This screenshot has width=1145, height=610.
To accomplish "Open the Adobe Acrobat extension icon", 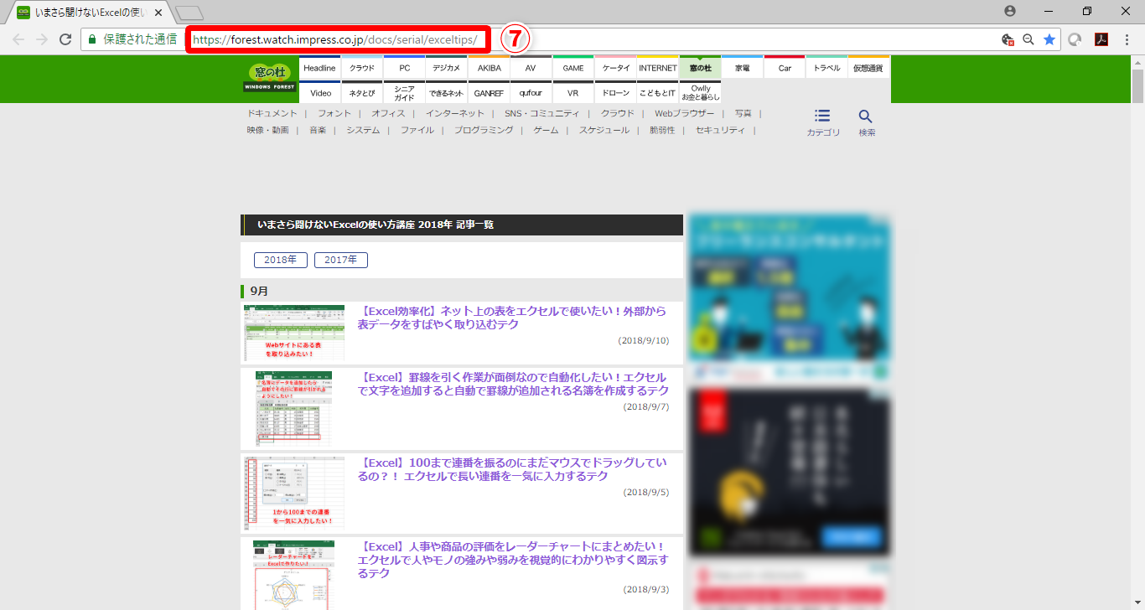I will (x=1102, y=39).
